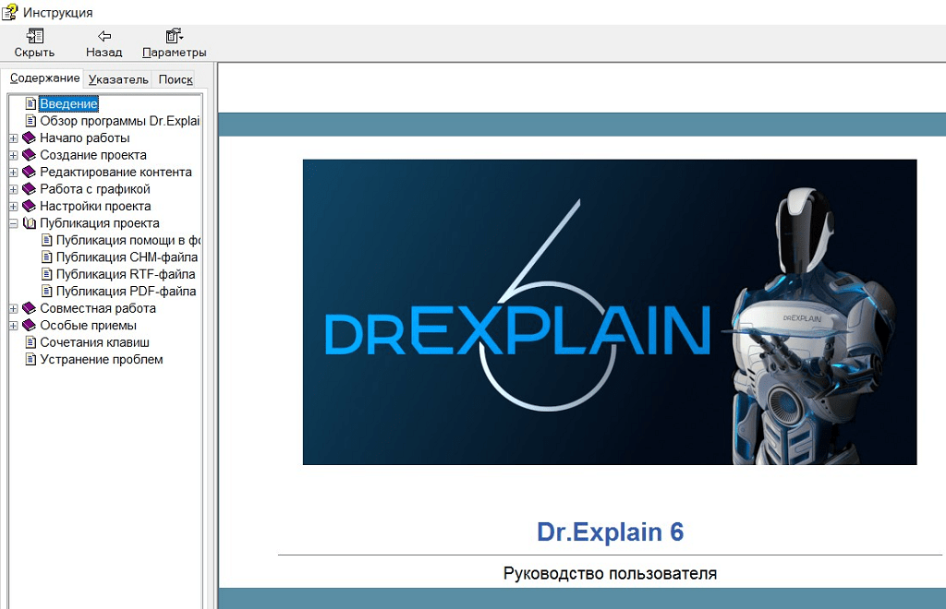Click the page icon beside Устранение проблем
The image size is (946, 609).
click(x=30, y=359)
